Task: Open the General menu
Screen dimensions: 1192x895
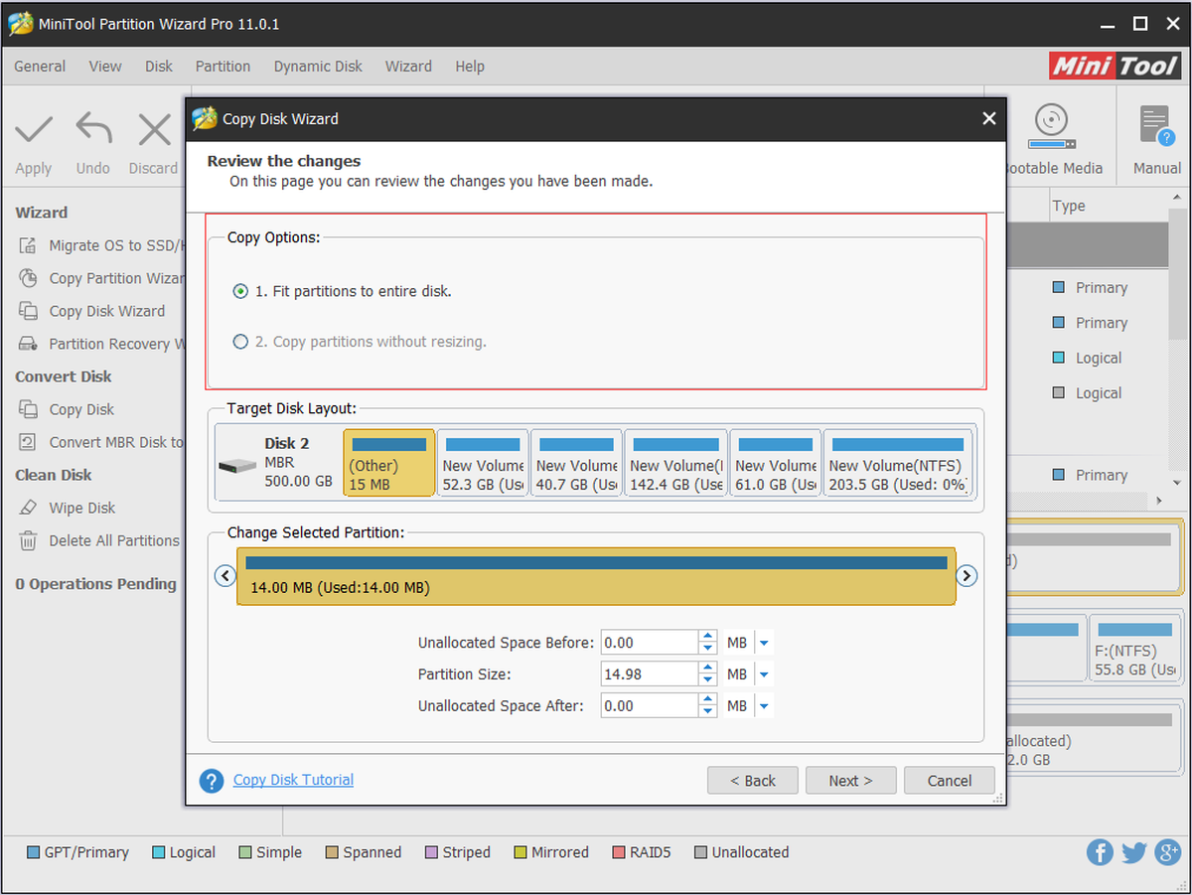Action: point(40,67)
